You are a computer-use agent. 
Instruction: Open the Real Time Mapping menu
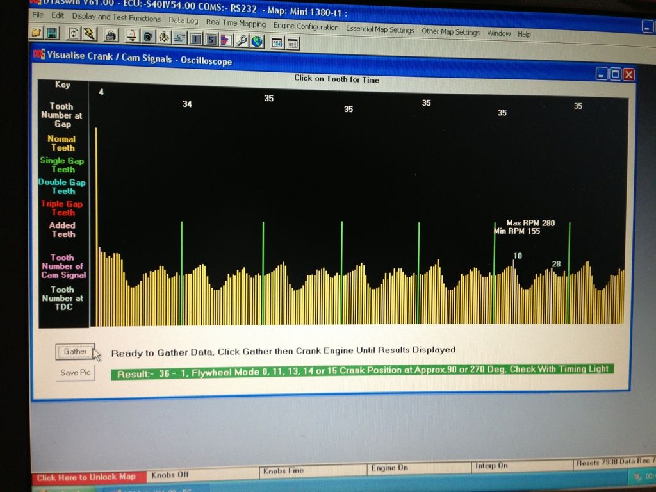point(235,23)
